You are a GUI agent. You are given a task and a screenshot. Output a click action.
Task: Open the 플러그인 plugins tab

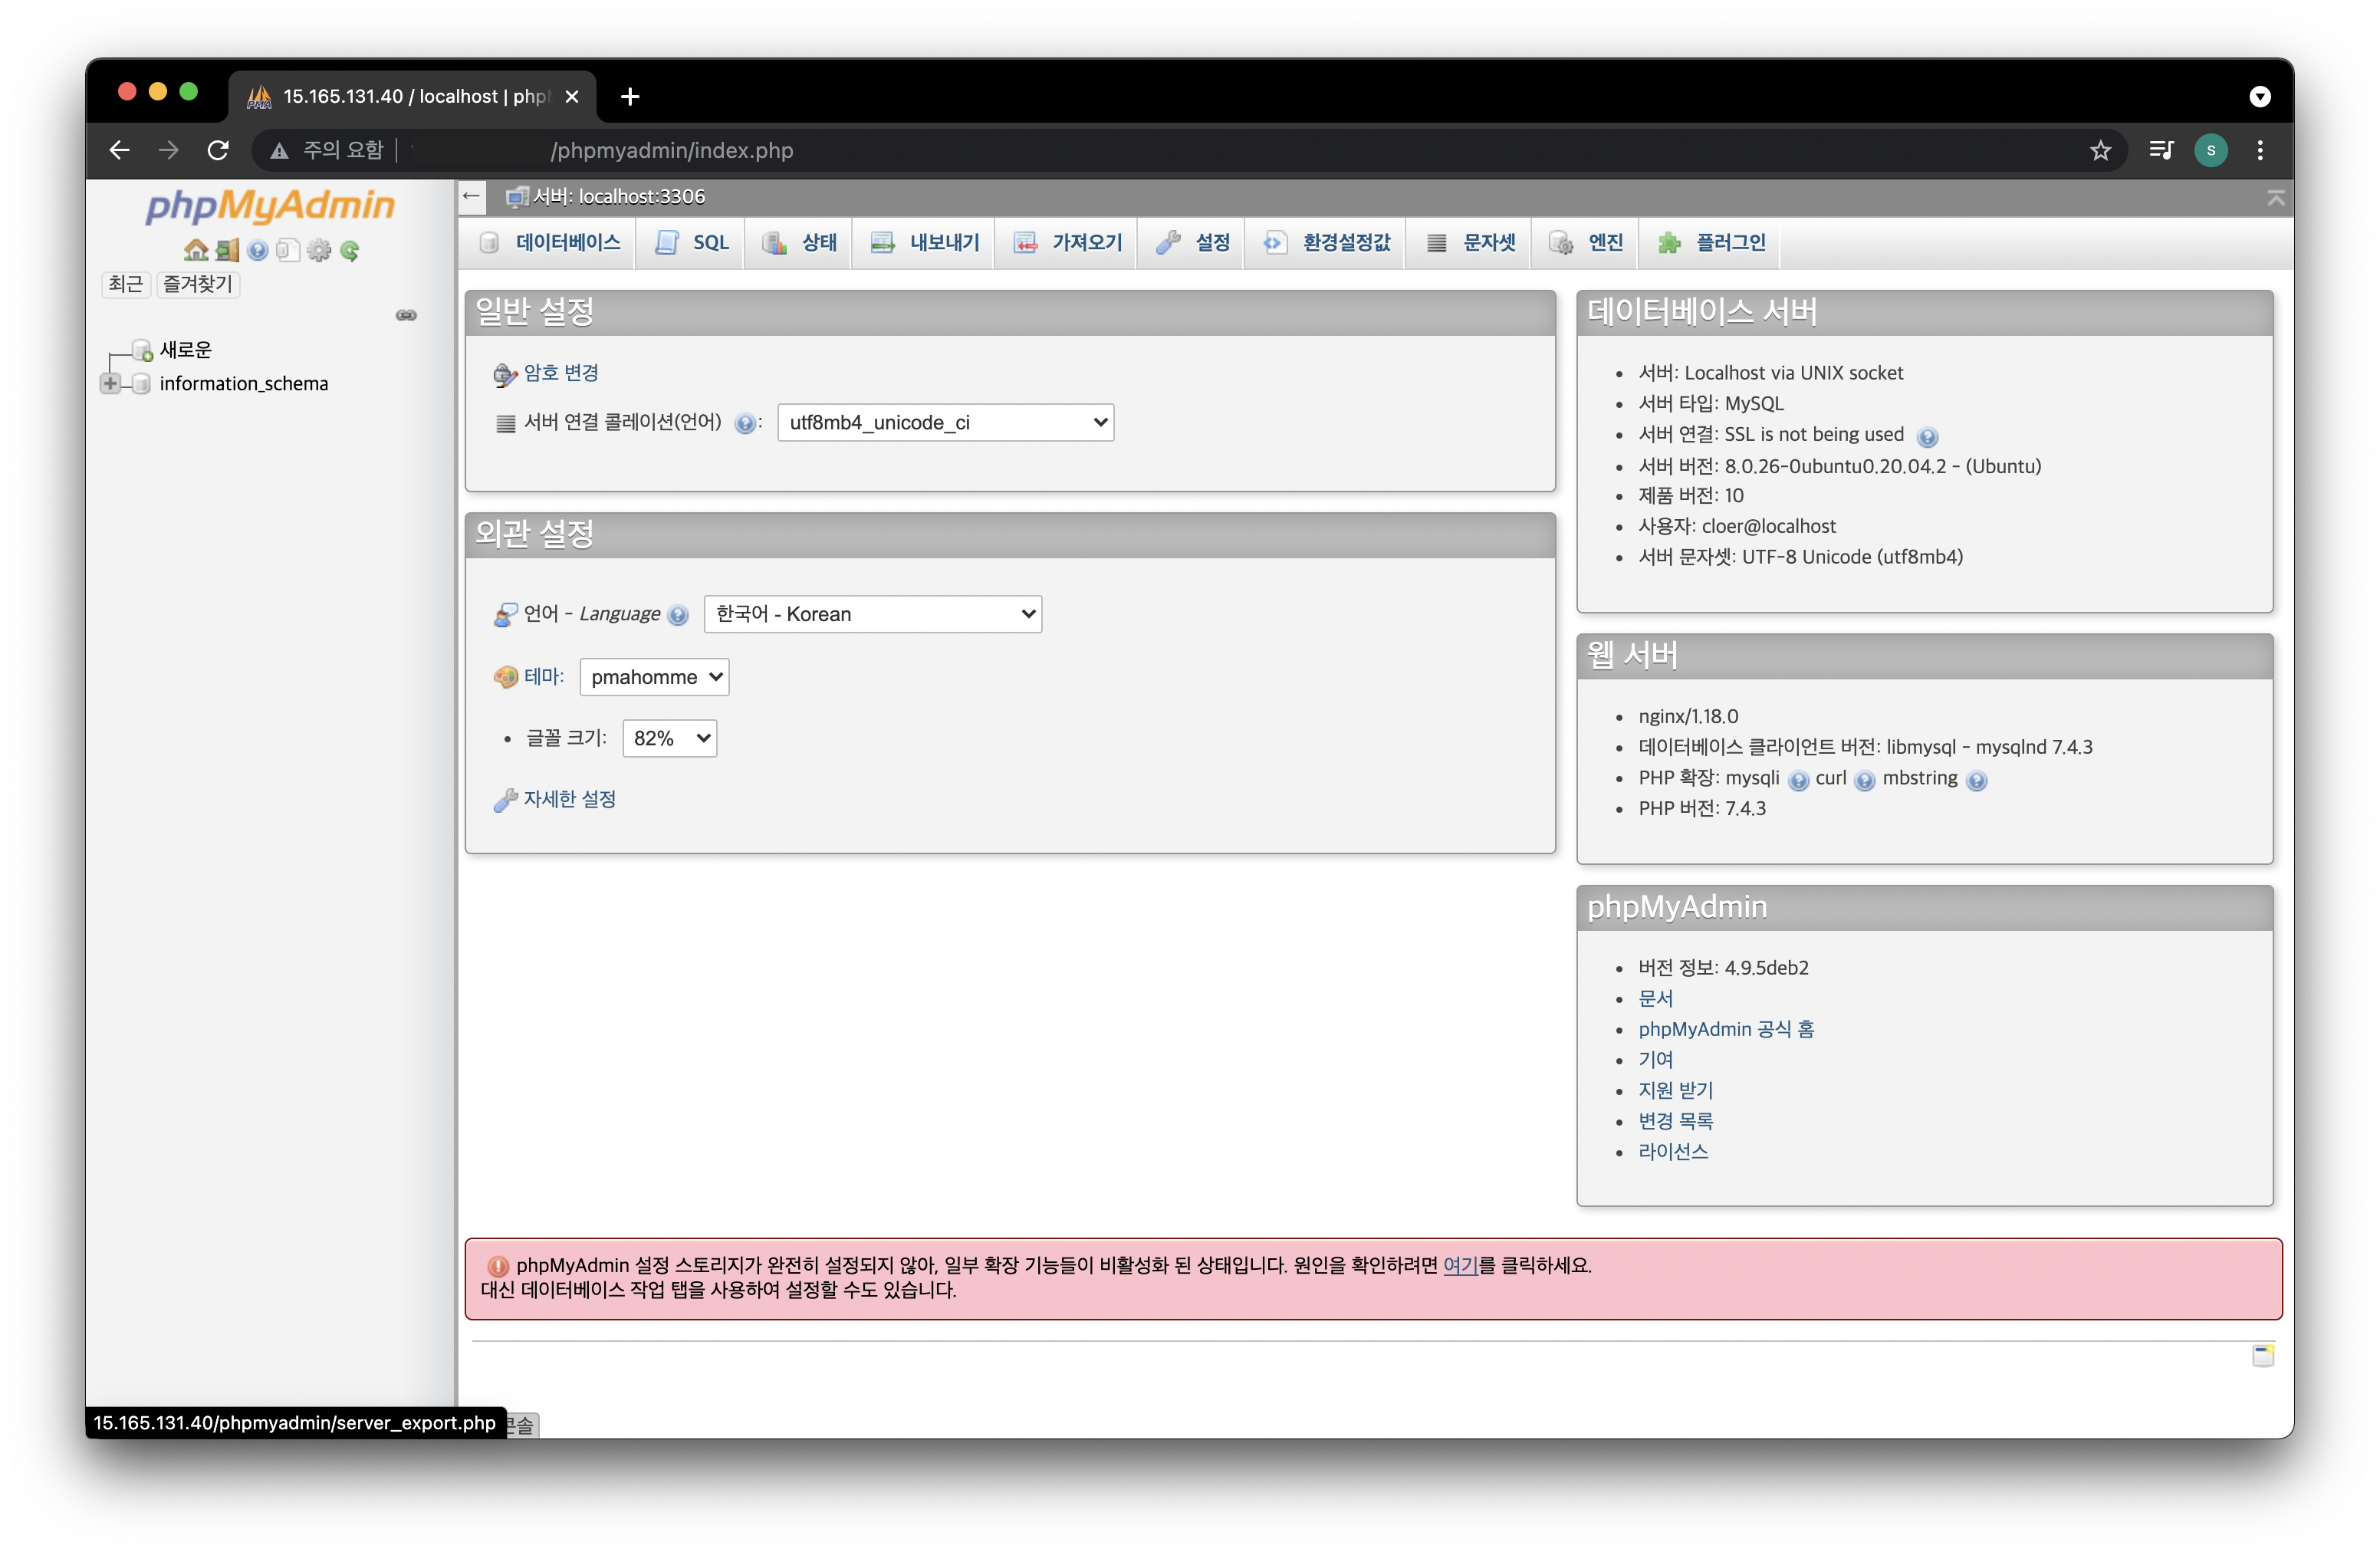[1712, 243]
